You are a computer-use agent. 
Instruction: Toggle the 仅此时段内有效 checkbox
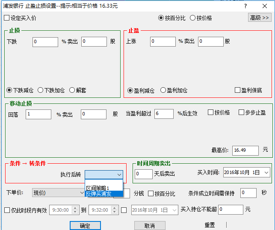6,210
